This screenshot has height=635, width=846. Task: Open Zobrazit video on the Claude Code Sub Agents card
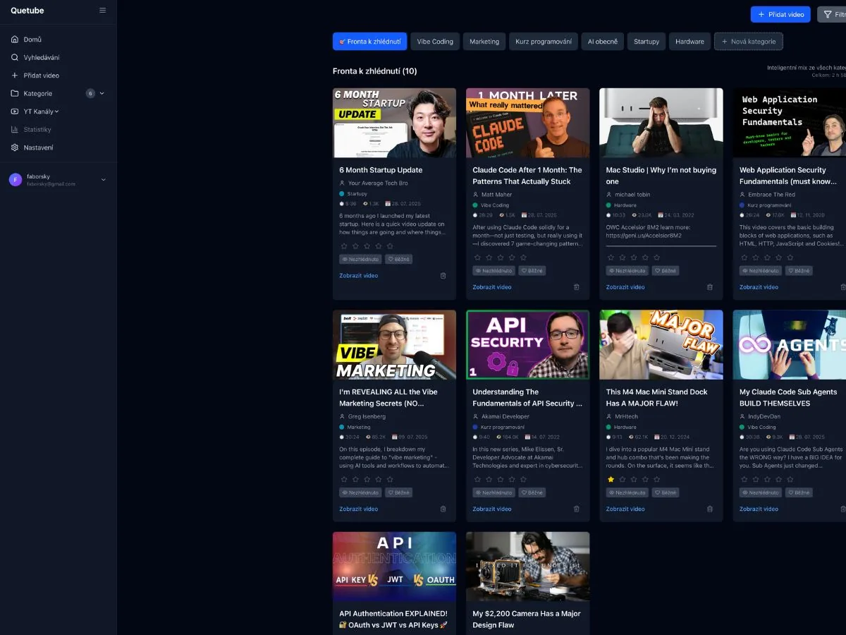tap(759, 509)
